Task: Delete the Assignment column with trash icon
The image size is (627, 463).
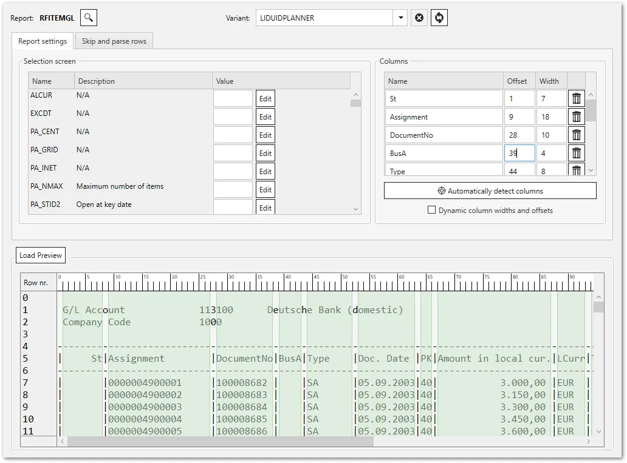Action: point(576,117)
